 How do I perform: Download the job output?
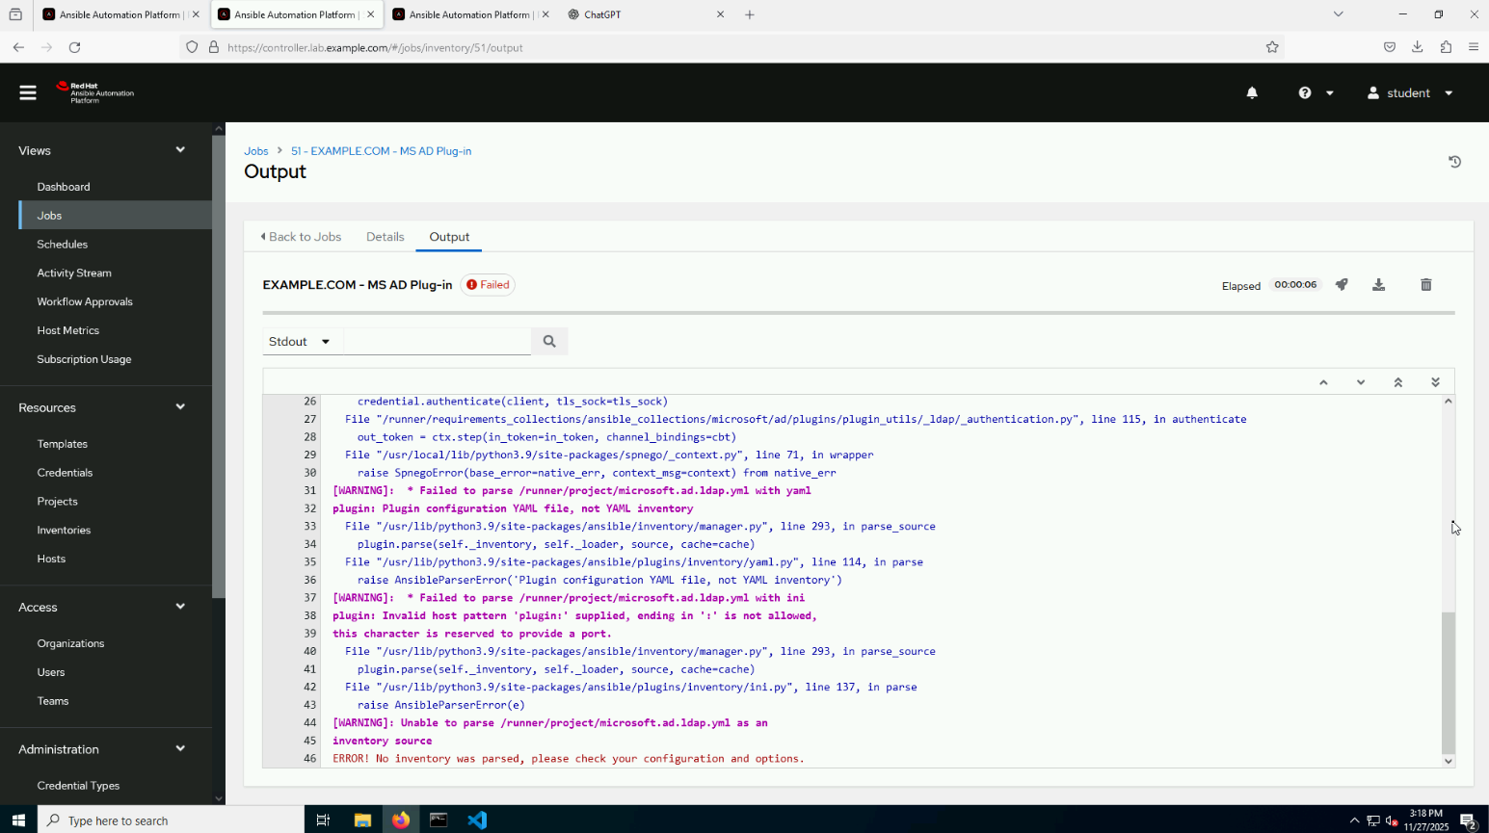pyautogui.click(x=1379, y=285)
